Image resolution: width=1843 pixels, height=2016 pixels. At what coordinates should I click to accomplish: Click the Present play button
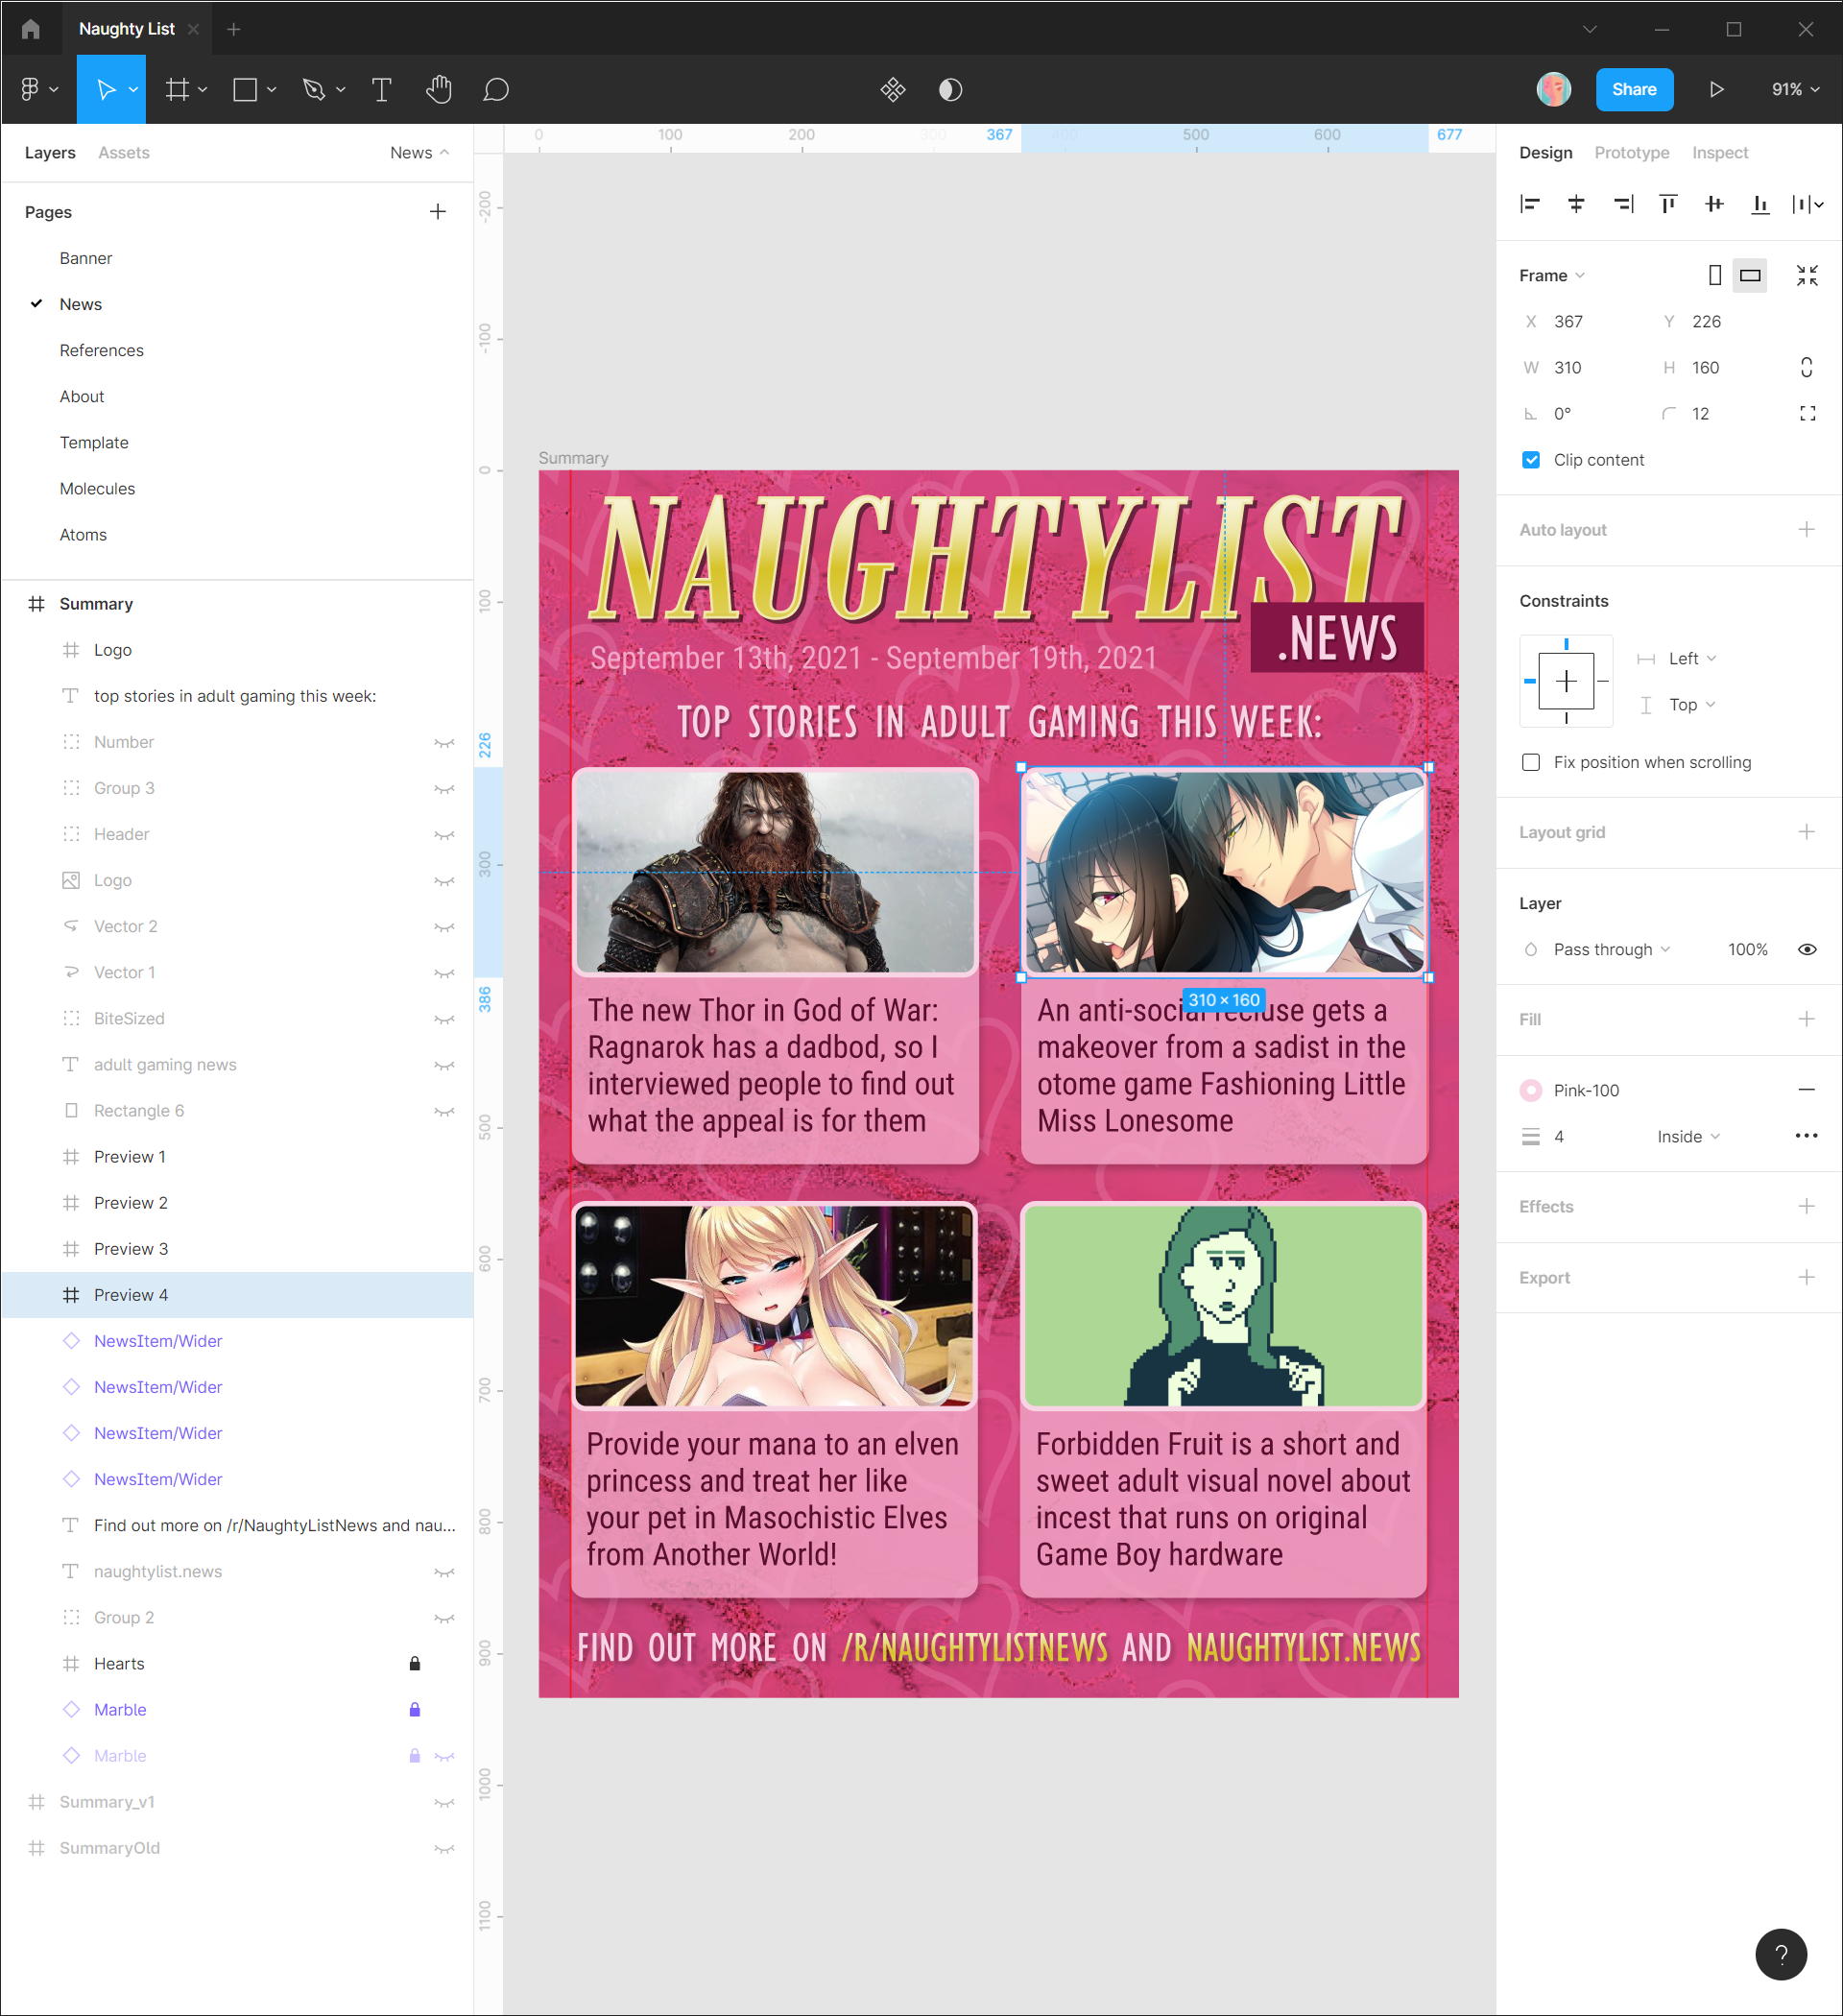click(1716, 89)
